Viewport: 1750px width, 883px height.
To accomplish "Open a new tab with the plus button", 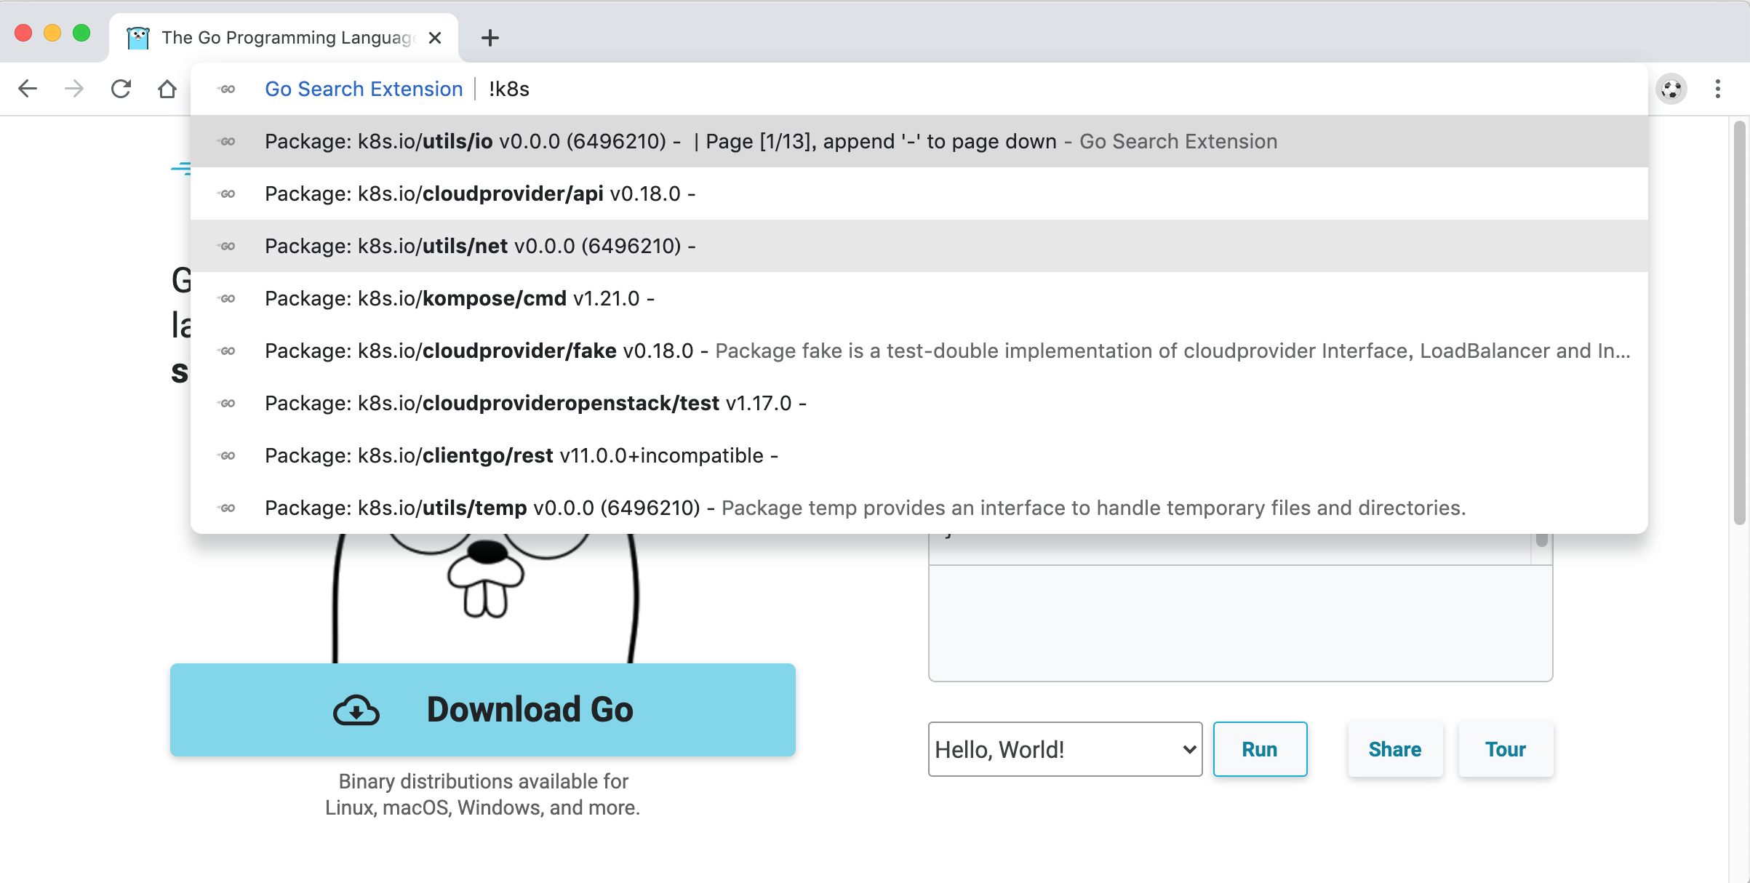I will click(490, 38).
